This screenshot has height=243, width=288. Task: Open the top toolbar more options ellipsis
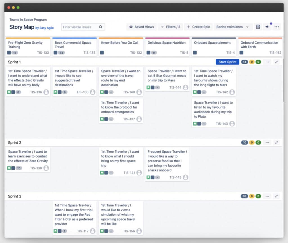pyautogui.click(x=277, y=27)
